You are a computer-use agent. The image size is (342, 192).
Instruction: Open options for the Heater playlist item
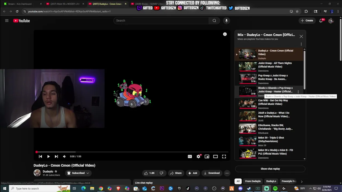[x=298, y=92]
